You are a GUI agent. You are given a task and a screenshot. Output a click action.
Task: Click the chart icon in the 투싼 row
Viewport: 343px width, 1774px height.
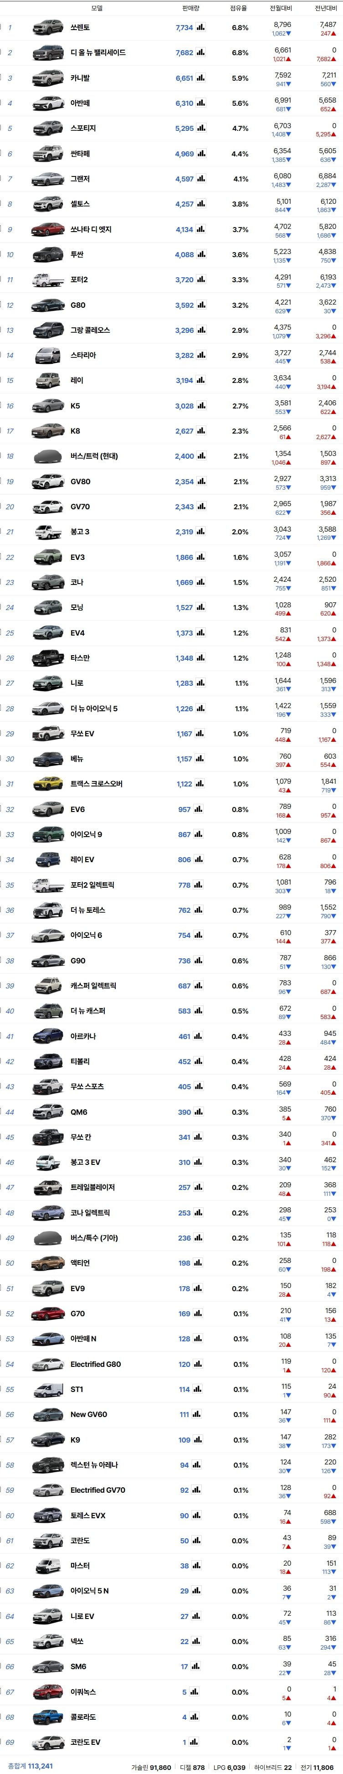coord(201,255)
